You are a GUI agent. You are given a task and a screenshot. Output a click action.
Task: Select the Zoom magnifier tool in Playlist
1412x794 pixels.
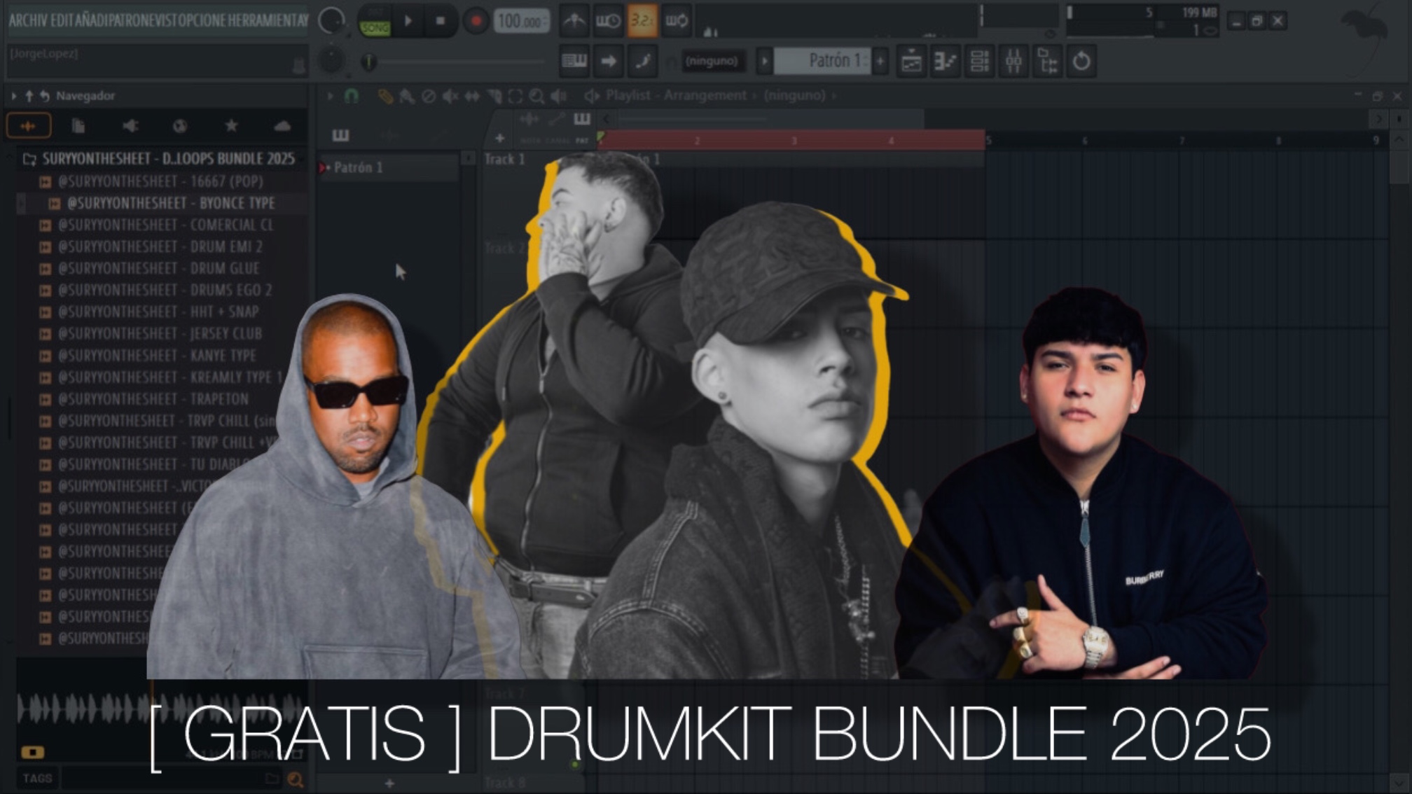tap(537, 96)
